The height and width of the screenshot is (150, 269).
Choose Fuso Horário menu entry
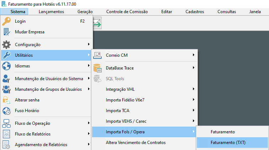tap(46, 111)
